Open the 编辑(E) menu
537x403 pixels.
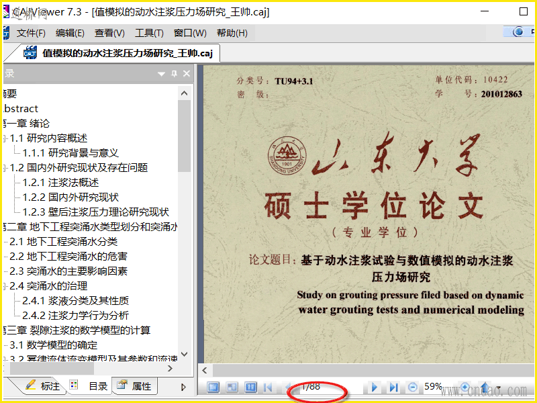70,33
